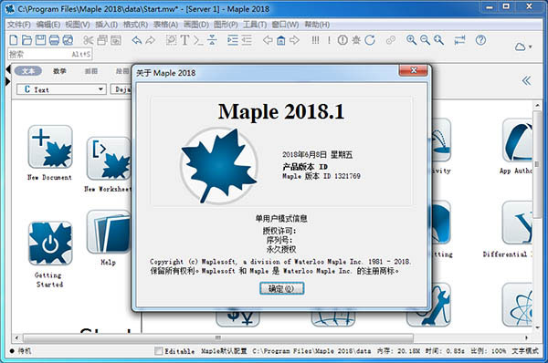Insert a Maple prompt with >_ icon
The width and height of the screenshot is (548, 363).
click(198, 40)
